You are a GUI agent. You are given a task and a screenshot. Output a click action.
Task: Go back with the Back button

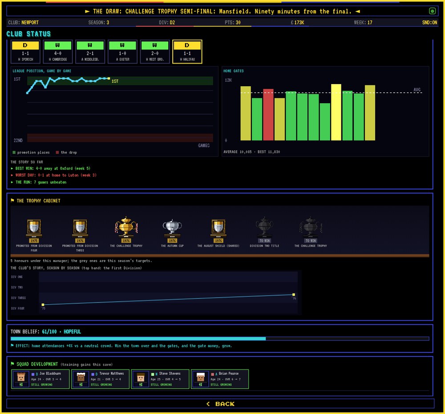click(x=220, y=404)
